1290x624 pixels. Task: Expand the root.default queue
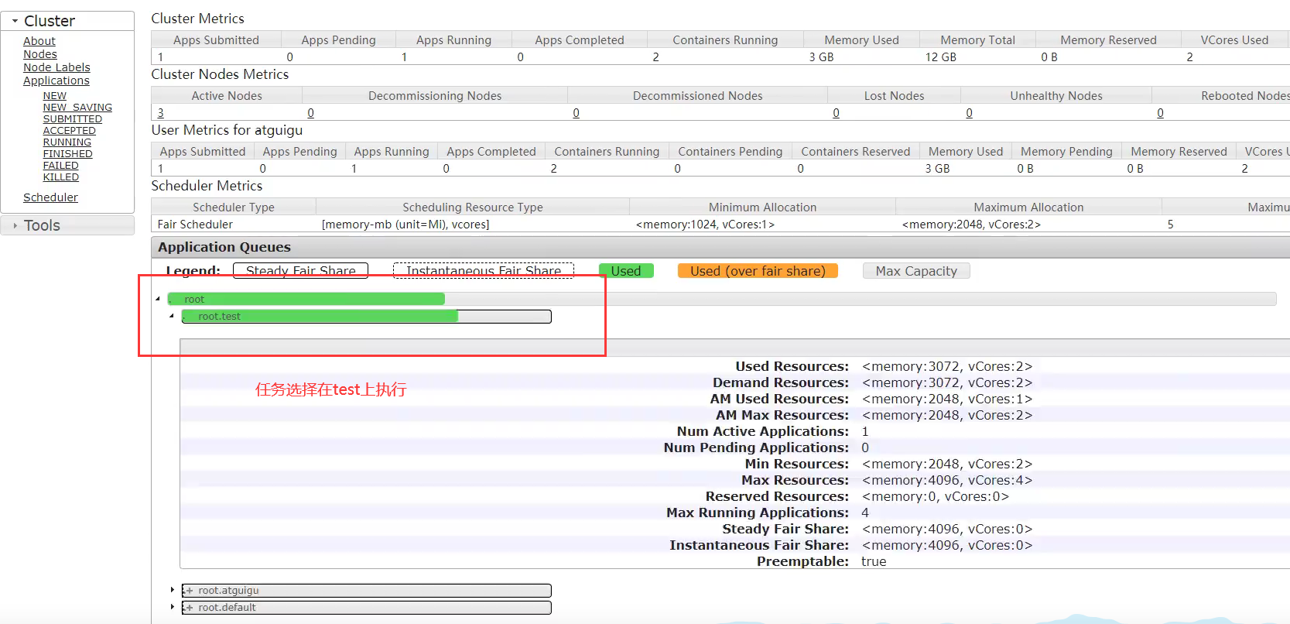pyautogui.click(x=173, y=607)
